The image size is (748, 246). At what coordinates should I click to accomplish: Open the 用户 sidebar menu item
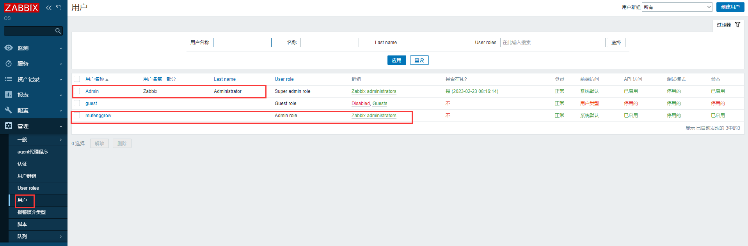point(38,200)
